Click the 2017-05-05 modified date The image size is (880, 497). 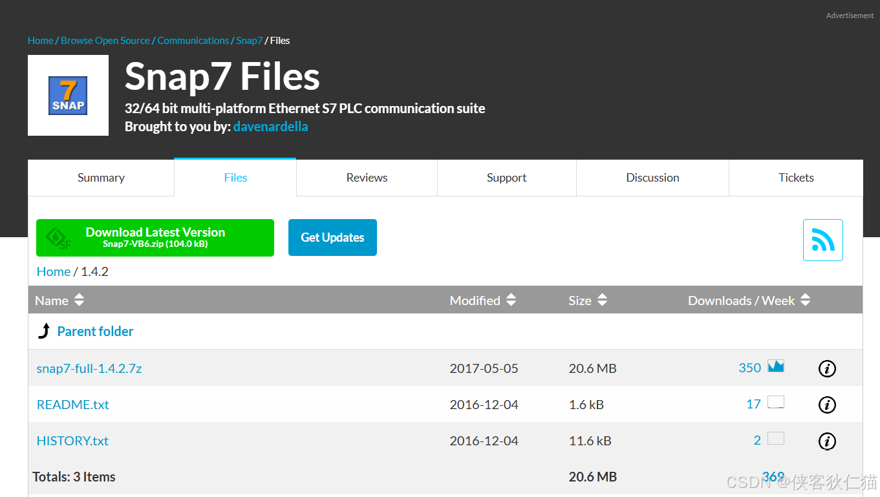pyautogui.click(x=484, y=368)
